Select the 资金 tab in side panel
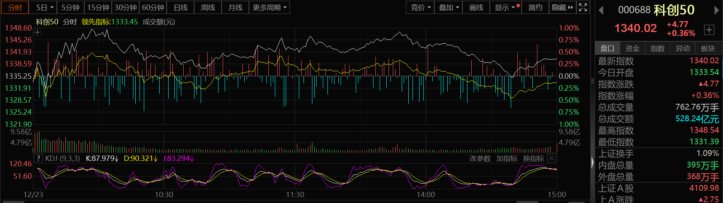 coord(632,48)
